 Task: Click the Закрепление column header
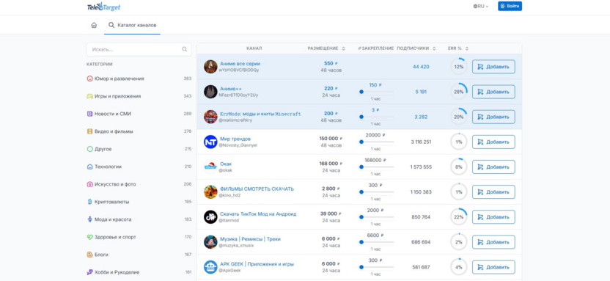tap(376, 48)
